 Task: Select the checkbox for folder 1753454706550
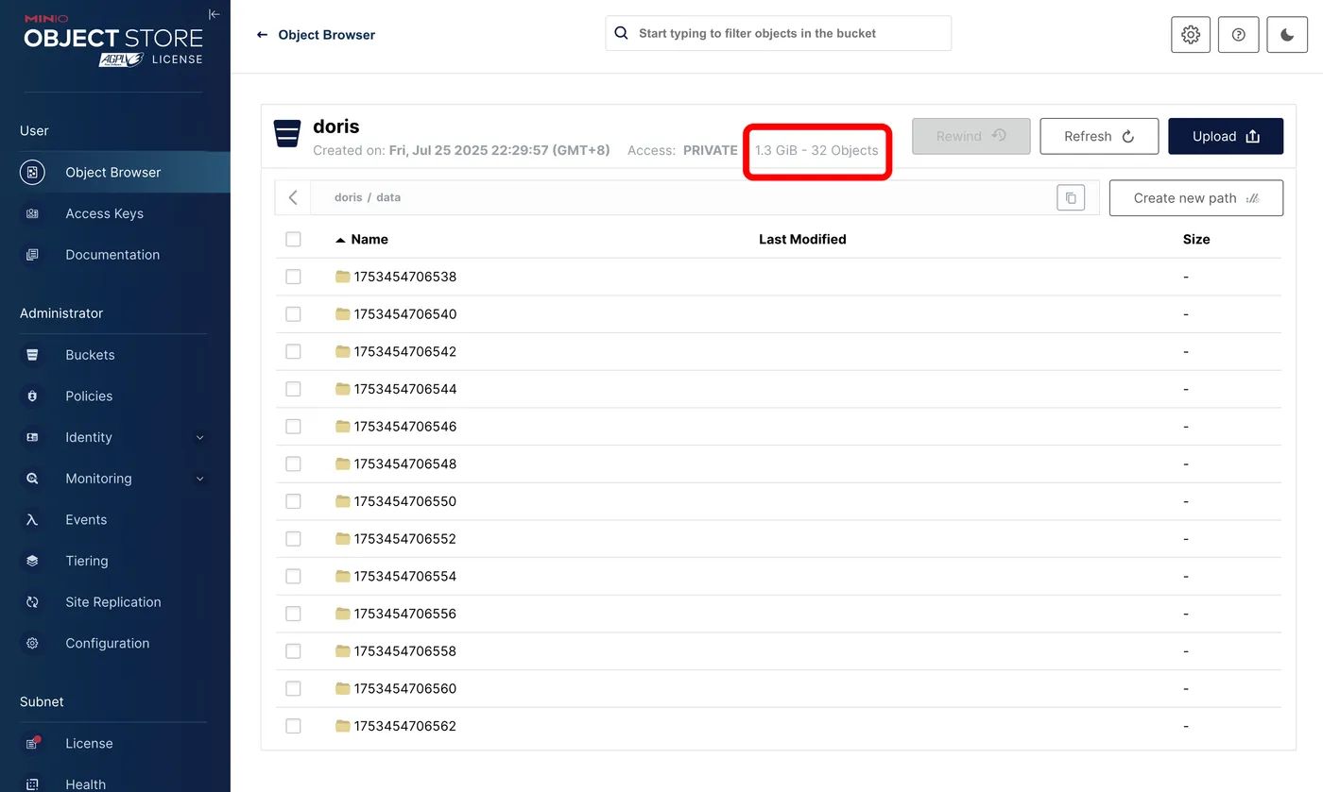click(x=293, y=501)
